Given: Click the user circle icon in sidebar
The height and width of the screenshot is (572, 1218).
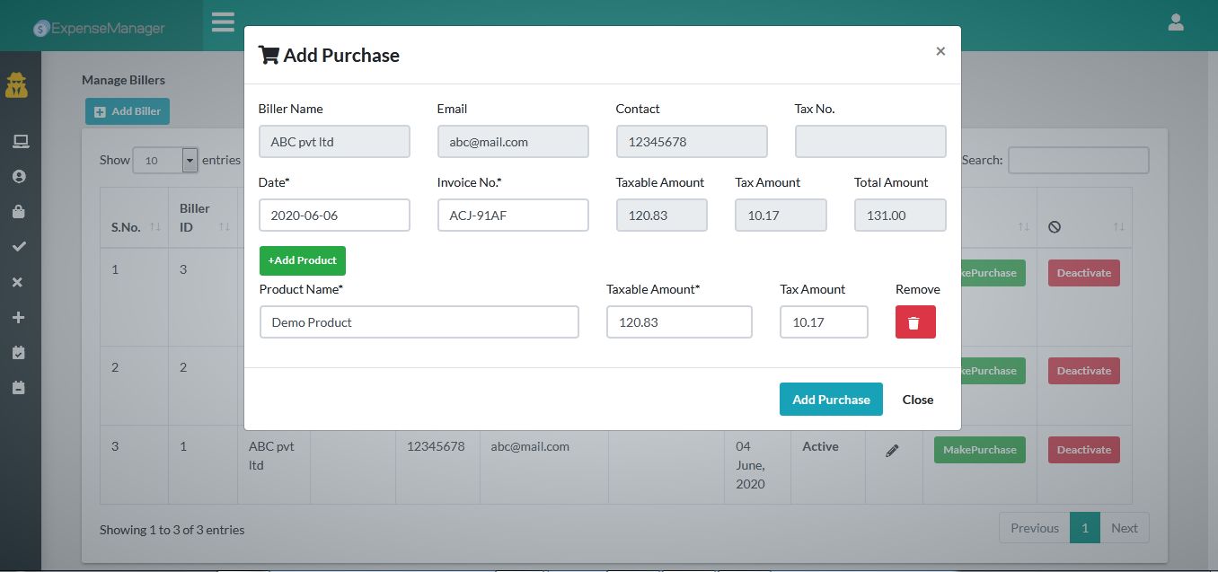Looking at the screenshot, I should click(19, 177).
